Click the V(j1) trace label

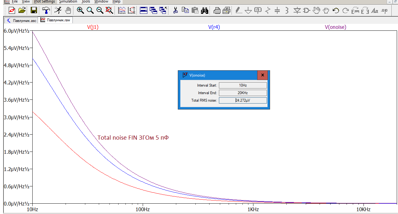point(93,27)
